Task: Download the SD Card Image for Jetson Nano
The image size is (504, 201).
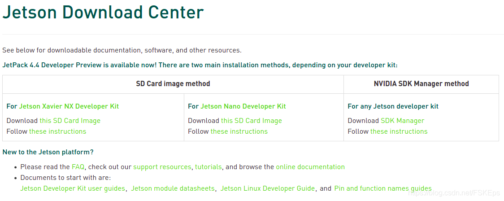Action: [x=252, y=121]
